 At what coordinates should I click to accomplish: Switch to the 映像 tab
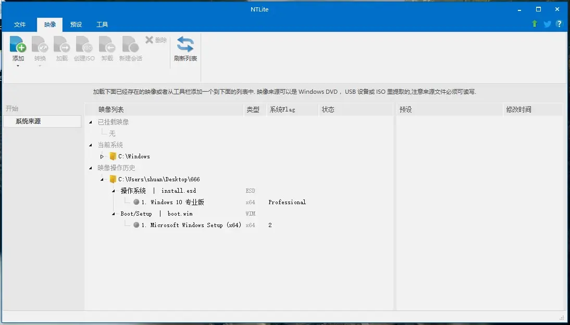[x=50, y=24]
